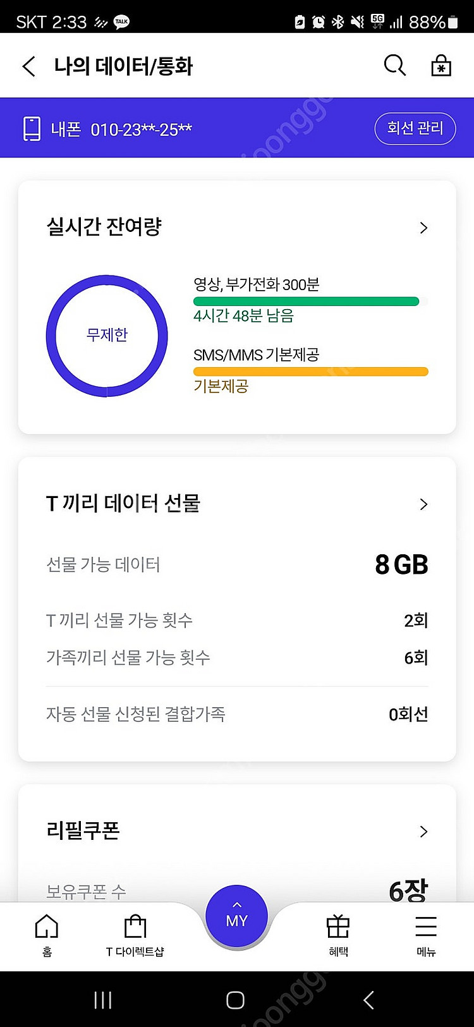474x1027 pixels.
Task: Open search with the magnifier icon
Action: [394, 65]
